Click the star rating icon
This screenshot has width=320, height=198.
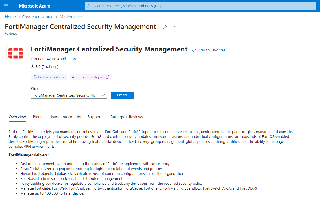(32, 66)
